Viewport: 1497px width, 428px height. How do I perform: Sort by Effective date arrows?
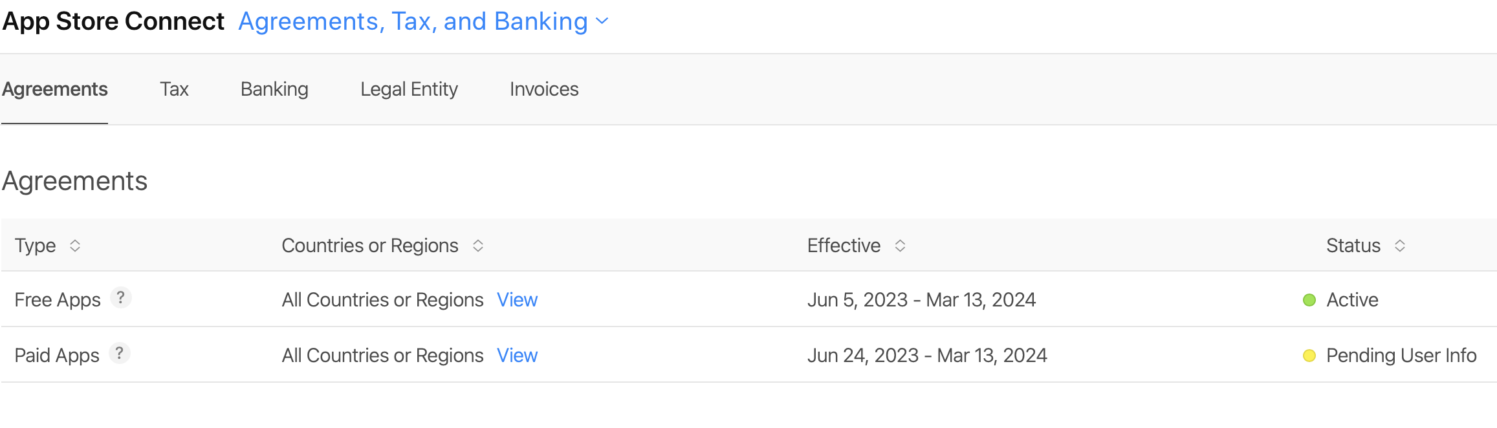click(900, 246)
